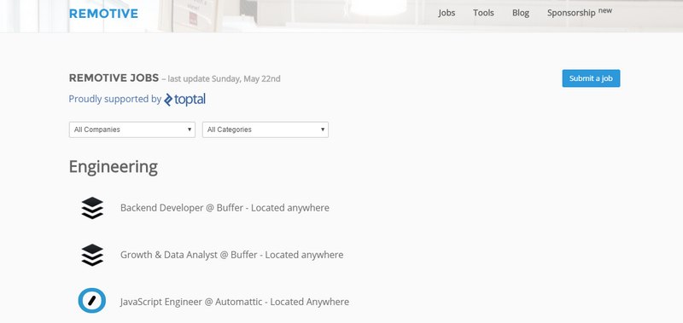Click the REMOTIVE JOBS heading

pos(114,78)
